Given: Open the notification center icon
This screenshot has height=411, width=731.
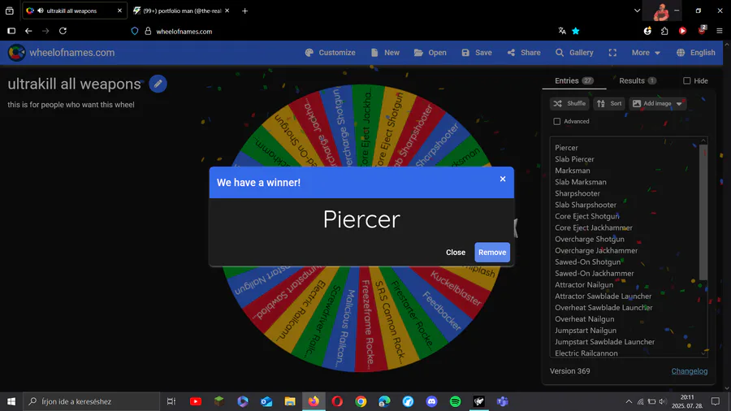Looking at the screenshot, I should point(715,401).
